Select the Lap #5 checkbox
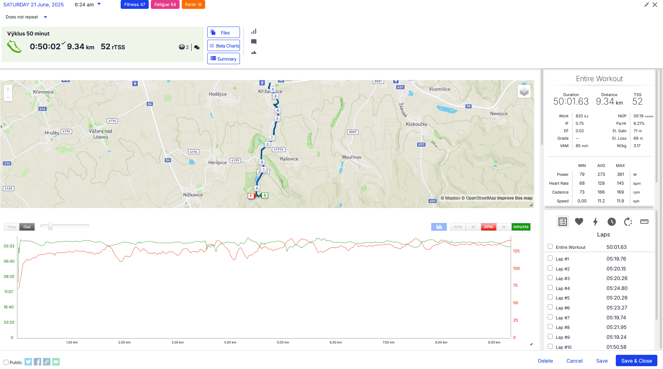 point(550,297)
